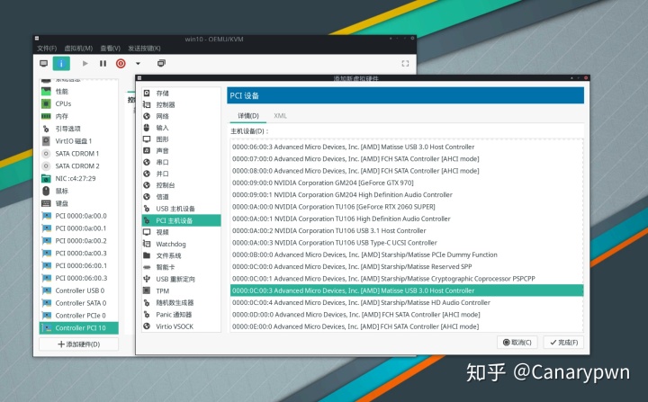Screen dimensions: 648x402
Task: Open hardware details info icon
Action: (61, 63)
